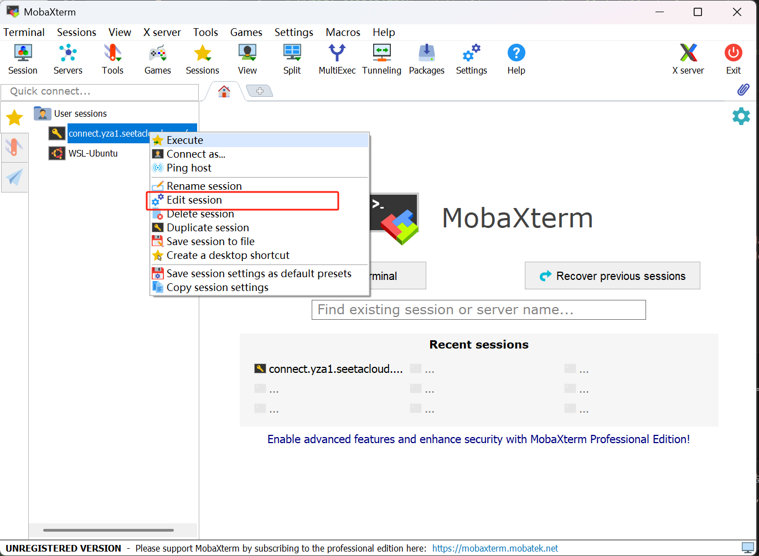Click the monitor icon in status bar

748,548
